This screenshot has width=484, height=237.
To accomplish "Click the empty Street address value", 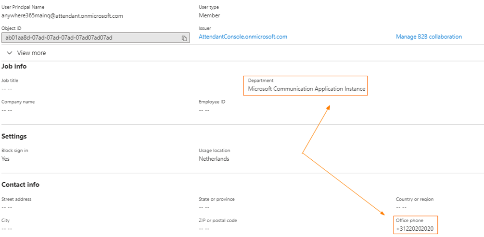I will [x=7, y=207].
